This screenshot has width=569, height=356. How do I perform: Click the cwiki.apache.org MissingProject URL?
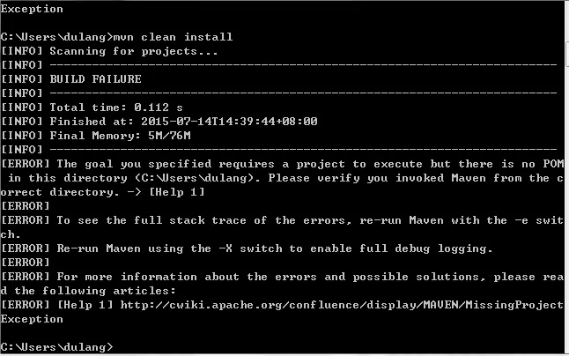[342, 305]
